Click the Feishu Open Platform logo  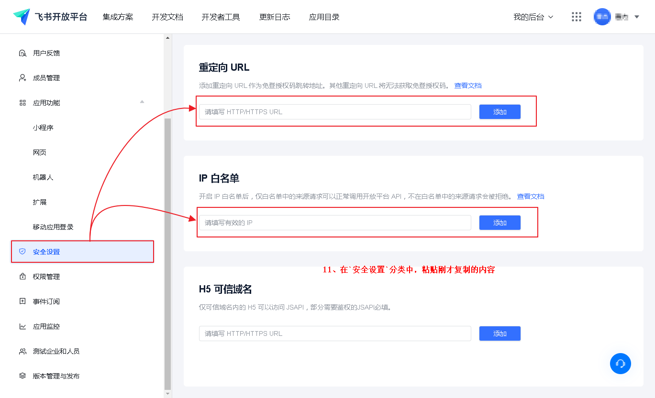click(x=50, y=17)
